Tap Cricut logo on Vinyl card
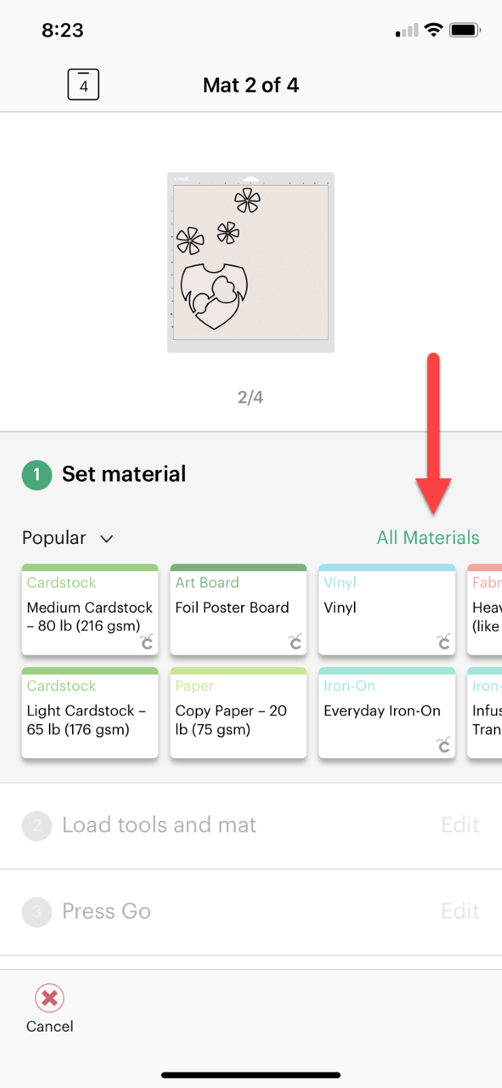The width and height of the screenshot is (502, 1088). [444, 641]
